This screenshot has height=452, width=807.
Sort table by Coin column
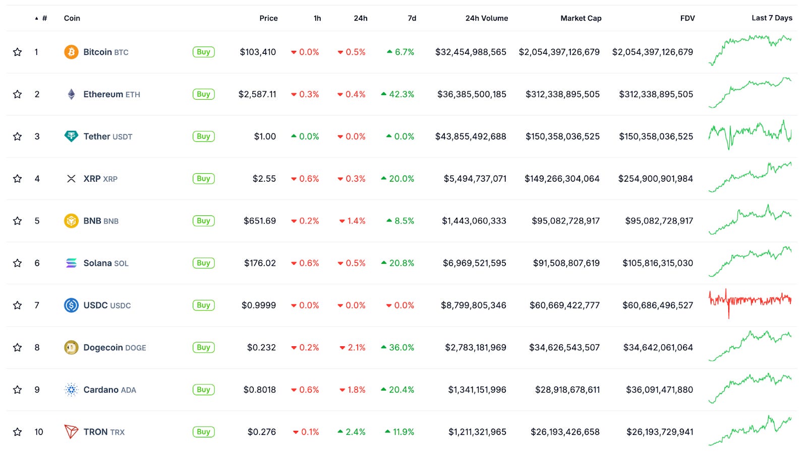pyautogui.click(x=72, y=18)
